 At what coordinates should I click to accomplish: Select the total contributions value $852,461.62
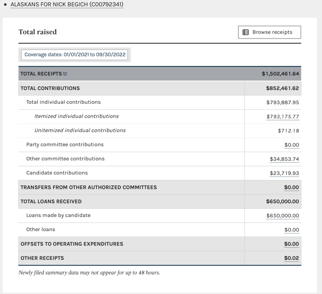point(282,88)
